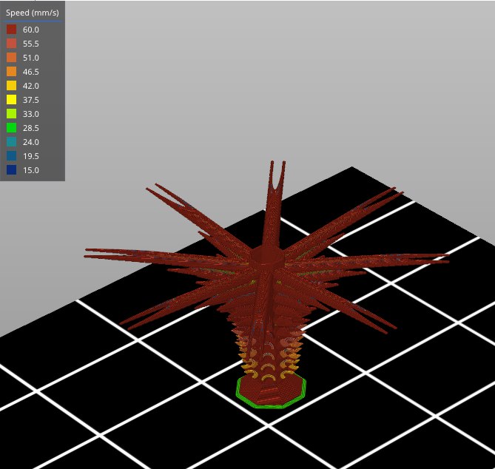Select the "42.0" legend value text
The height and width of the screenshot is (469, 495).
pyautogui.click(x=31, y=86)
